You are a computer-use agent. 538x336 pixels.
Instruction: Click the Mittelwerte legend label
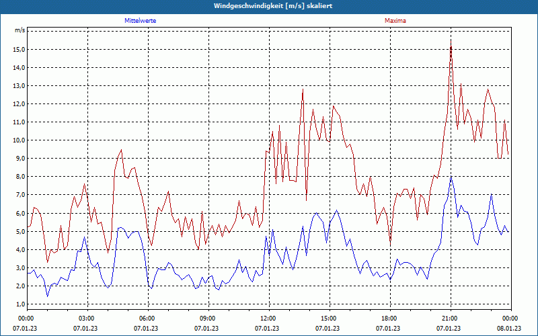coord(141,21)
